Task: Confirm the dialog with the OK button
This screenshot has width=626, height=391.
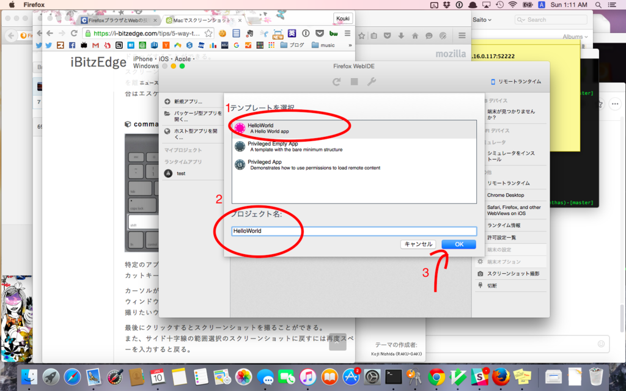Action: click(x=458, y=244)
